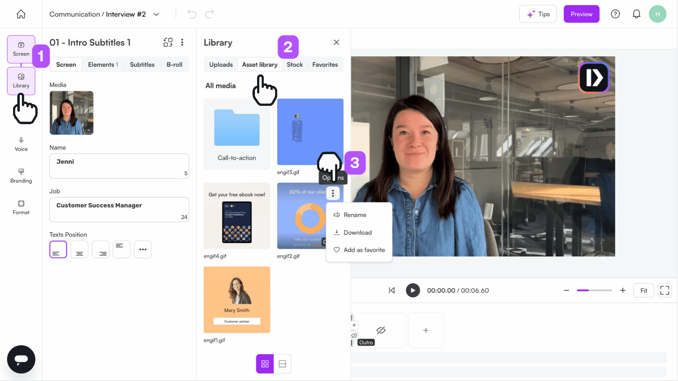
Task: Switch to the Elements tab
Action: [x=103, y=65]
